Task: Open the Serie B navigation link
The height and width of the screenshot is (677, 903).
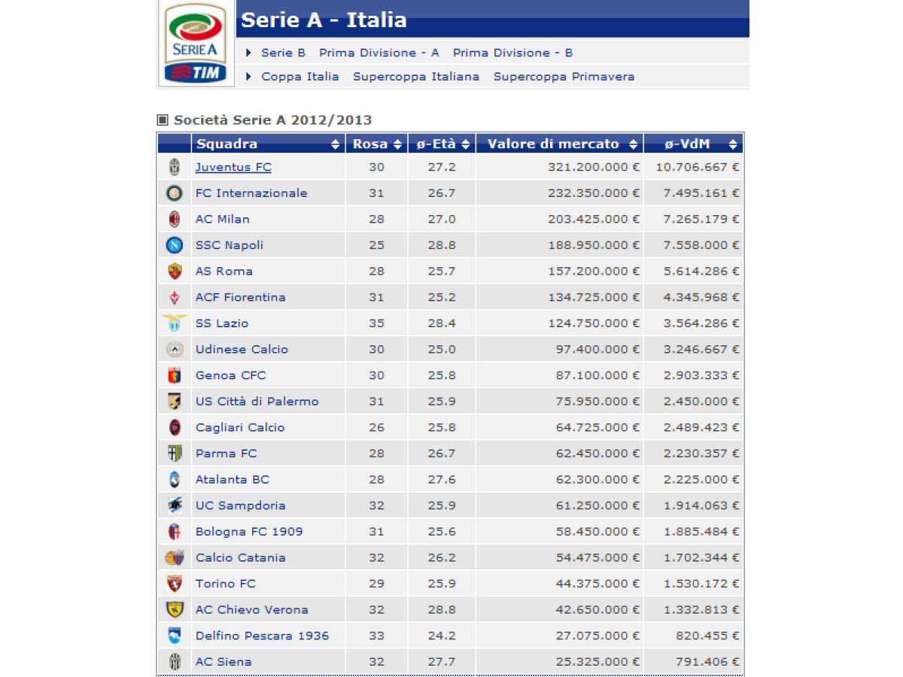Action: point(283,53)
